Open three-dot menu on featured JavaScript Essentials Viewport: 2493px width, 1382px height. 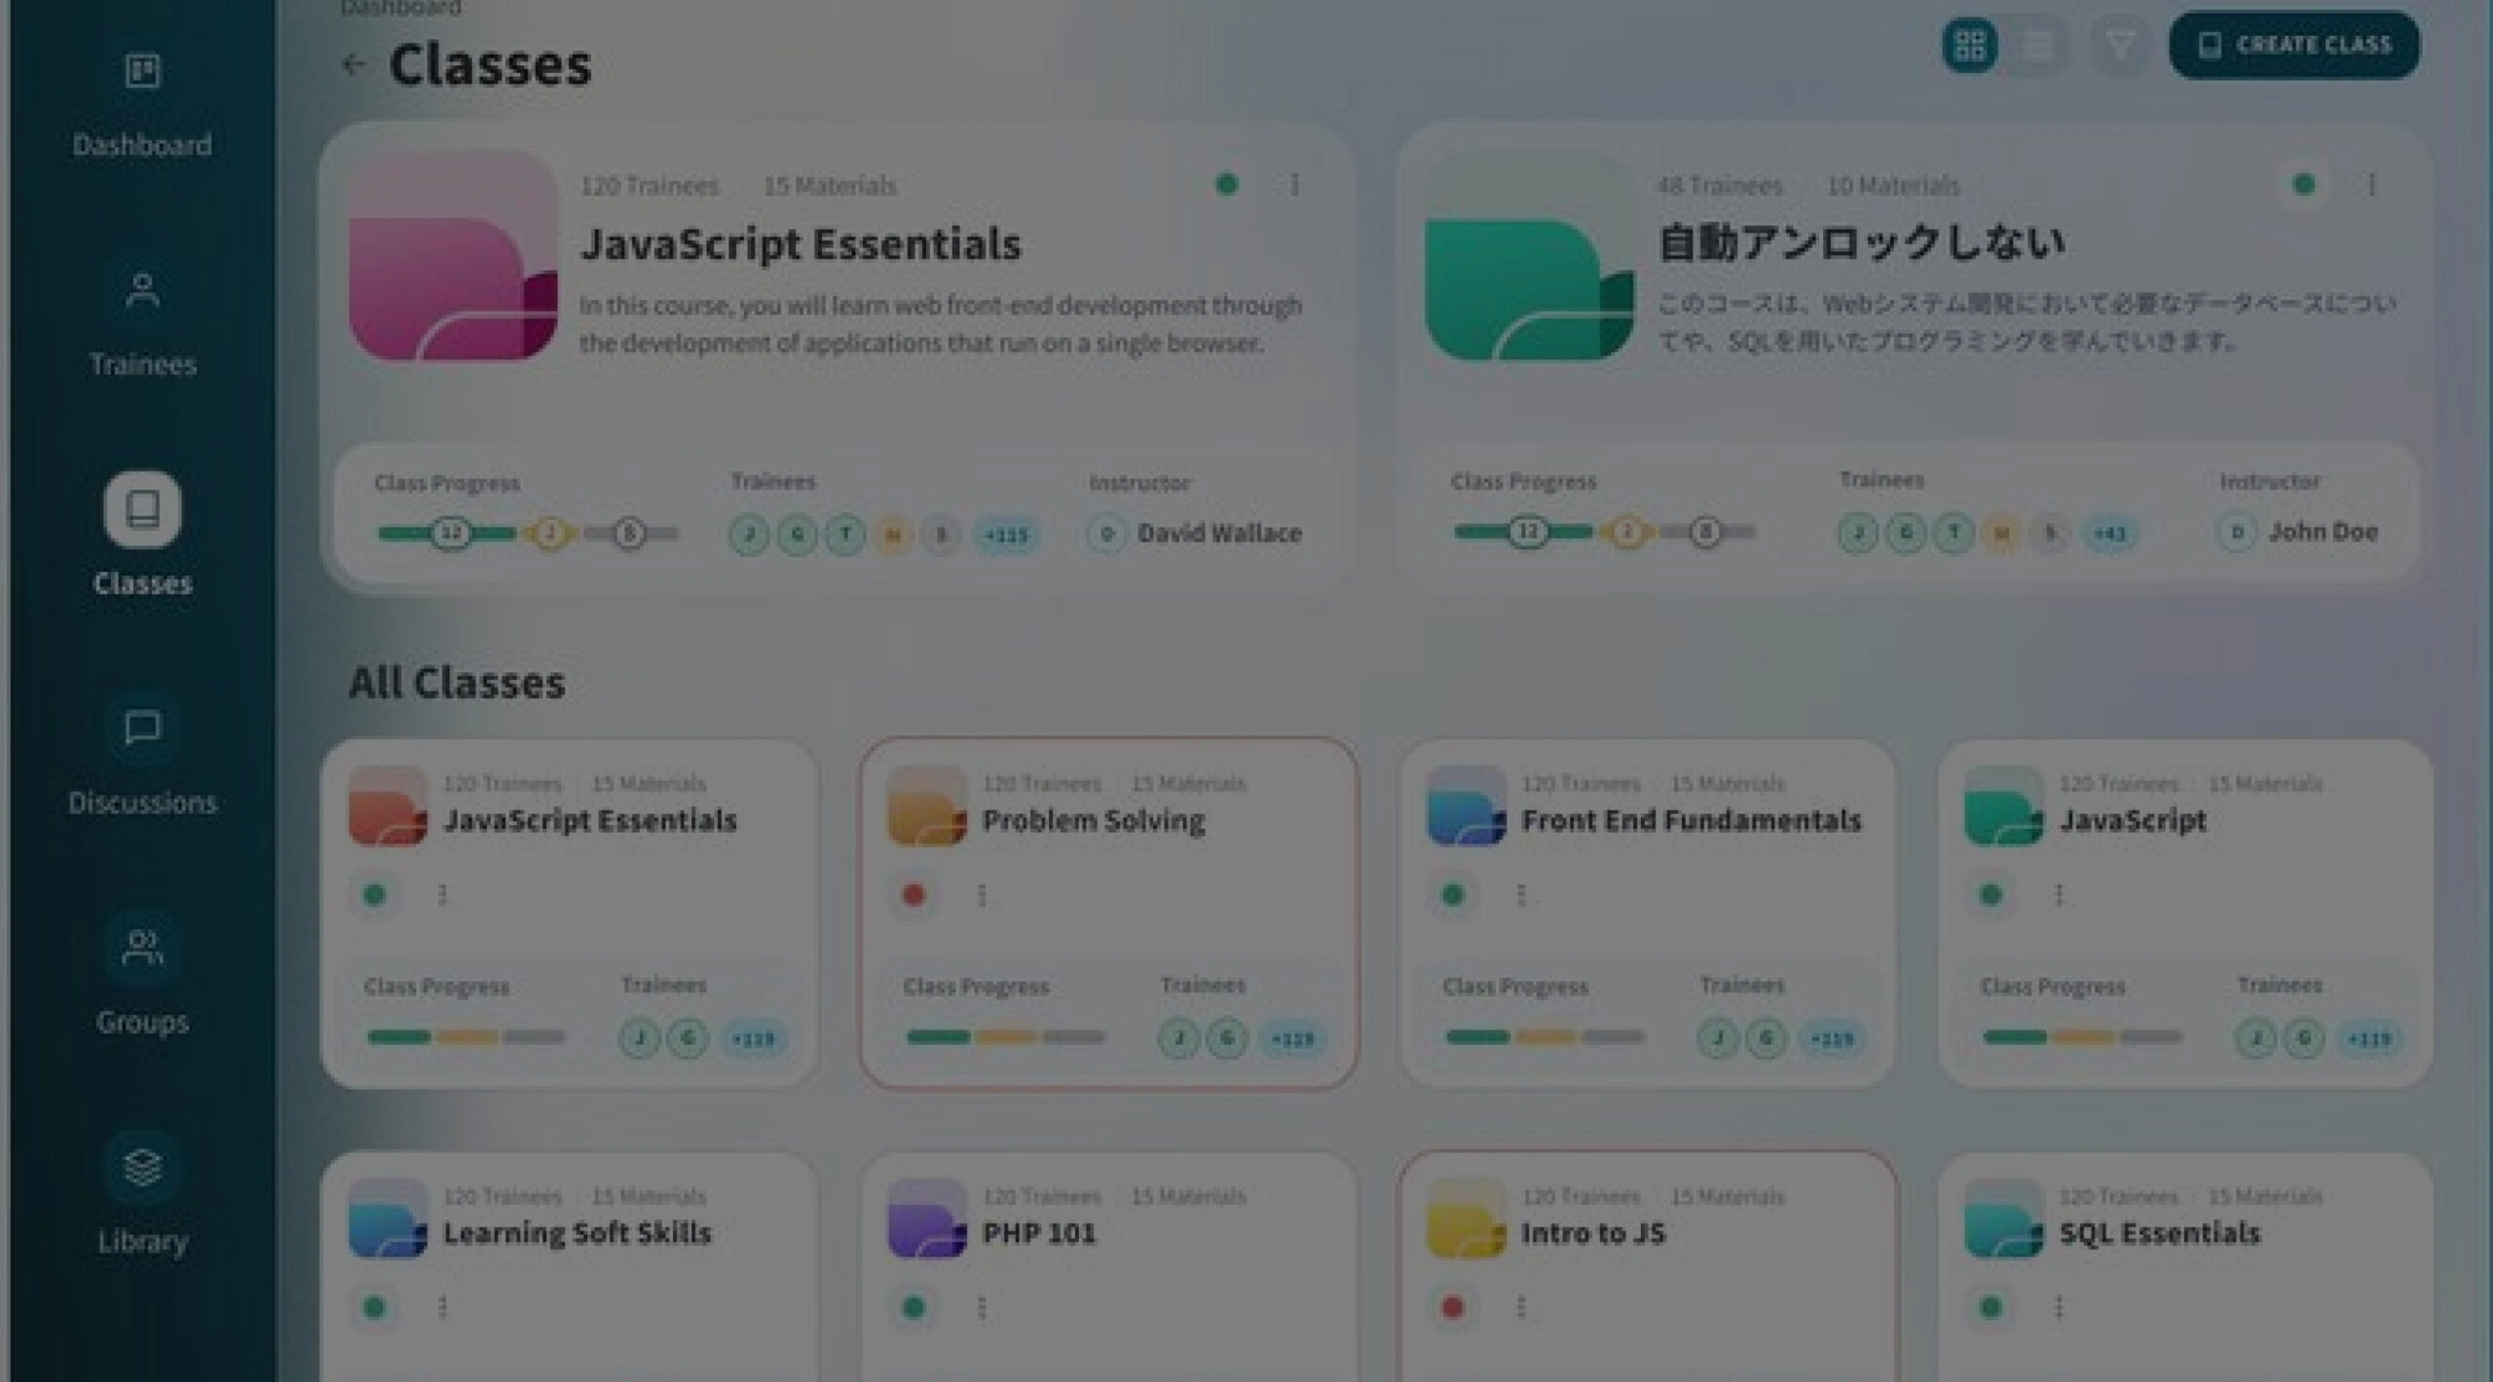click(1294, 185)
